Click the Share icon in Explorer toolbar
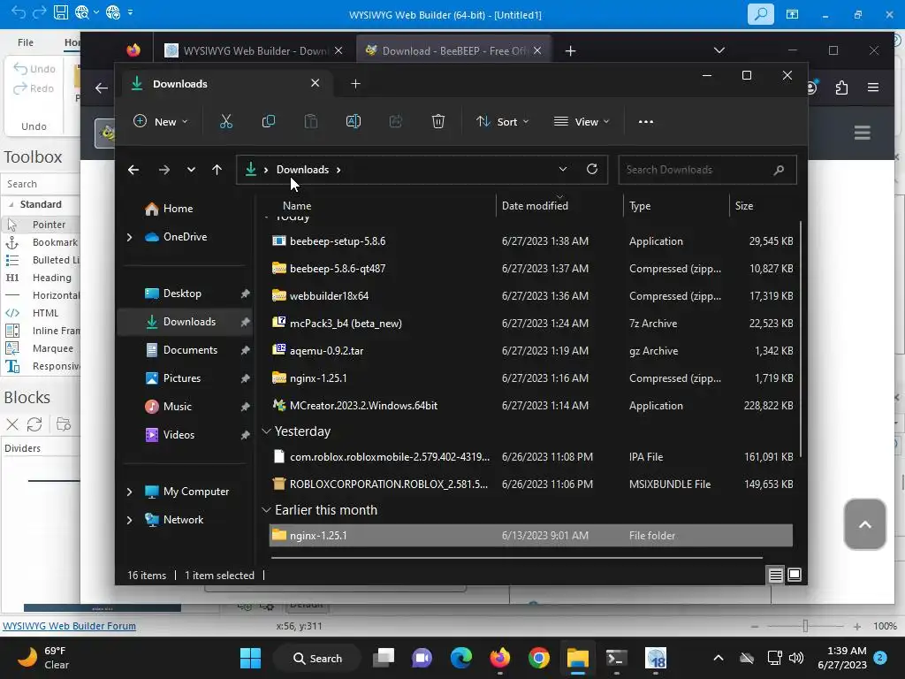 click(395, 122)
